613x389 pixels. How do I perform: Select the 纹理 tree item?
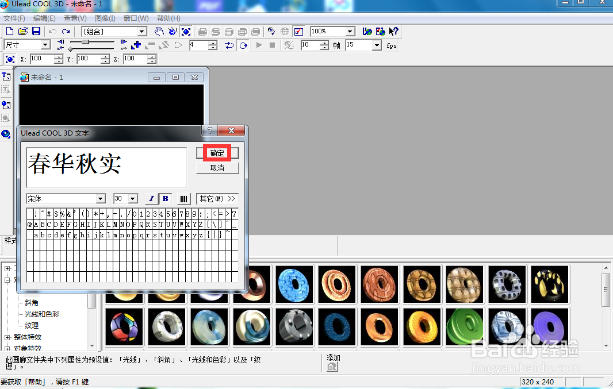pos(31,325)
